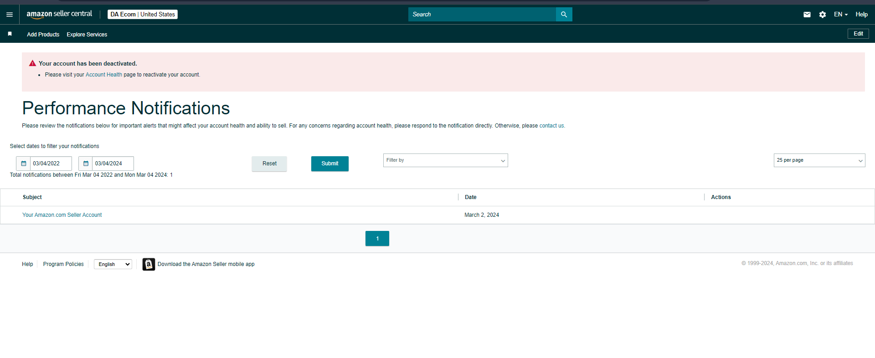The image size is (875, 358).
Task: Open Add Products menu item
Action: [43, 35]
